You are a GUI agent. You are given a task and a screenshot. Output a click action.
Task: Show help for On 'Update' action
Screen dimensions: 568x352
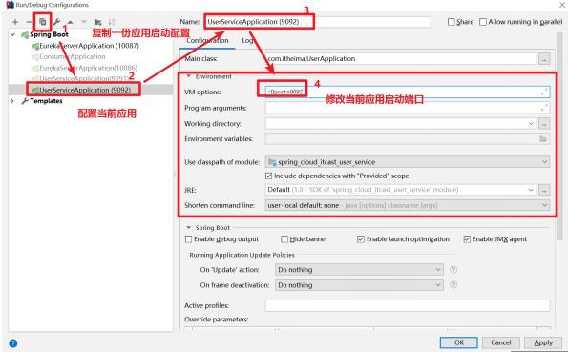tap(453, 270)
